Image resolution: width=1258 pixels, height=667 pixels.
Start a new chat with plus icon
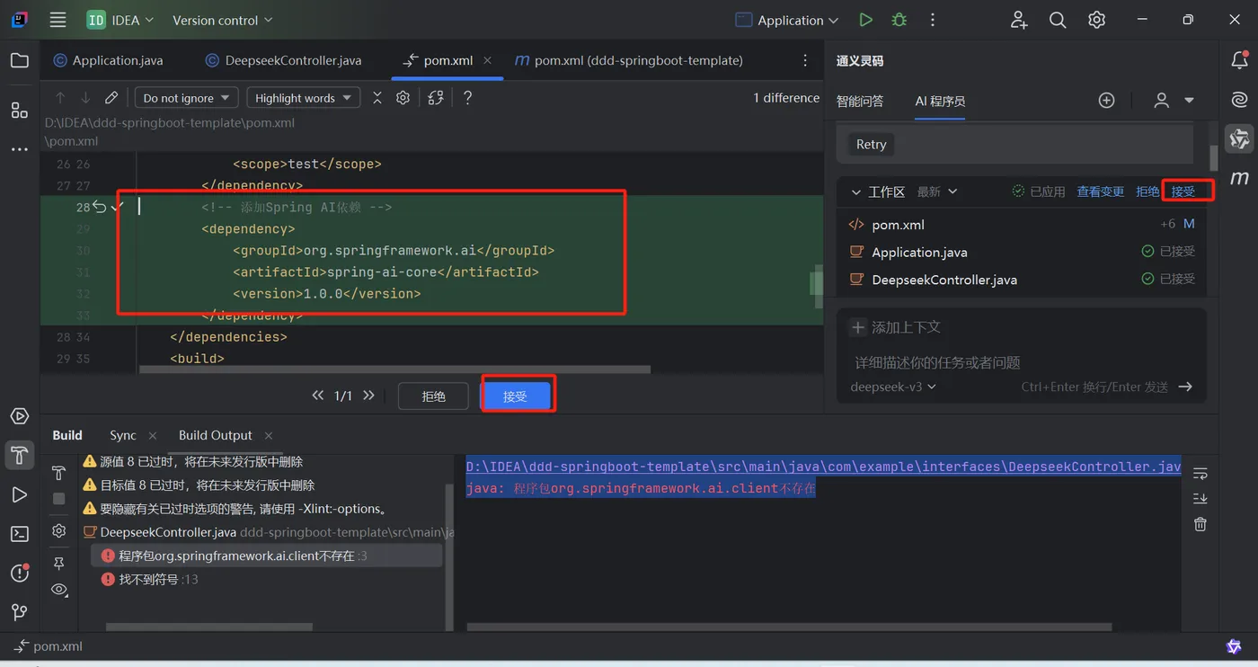click(1107, 101)
